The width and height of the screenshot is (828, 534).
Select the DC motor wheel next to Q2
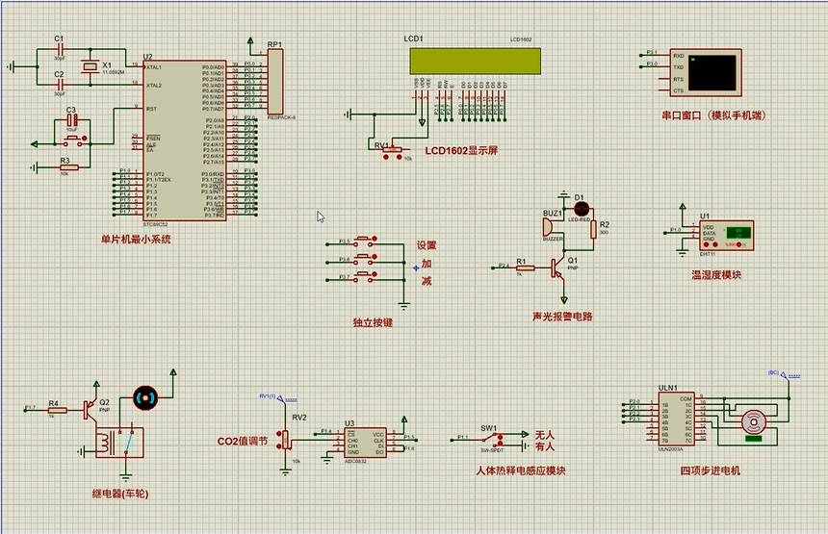point(145,398)
